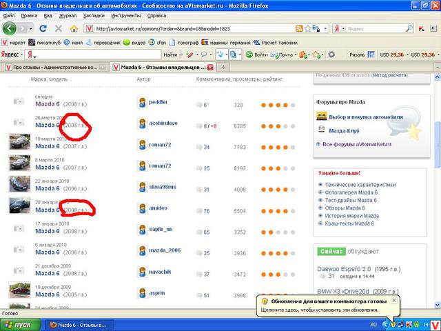Viewport: 441px width, 331px height.
Task: Open slava98rus review car thumbnail
Action: click(x=19, y=184)
